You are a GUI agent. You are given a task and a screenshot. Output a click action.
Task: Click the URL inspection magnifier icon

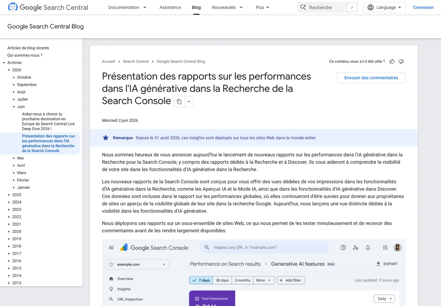click(x=111, y=299)
